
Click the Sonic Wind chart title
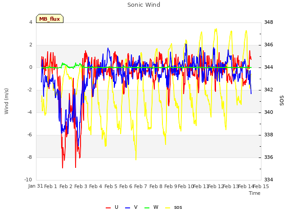(x=144, y=4)
